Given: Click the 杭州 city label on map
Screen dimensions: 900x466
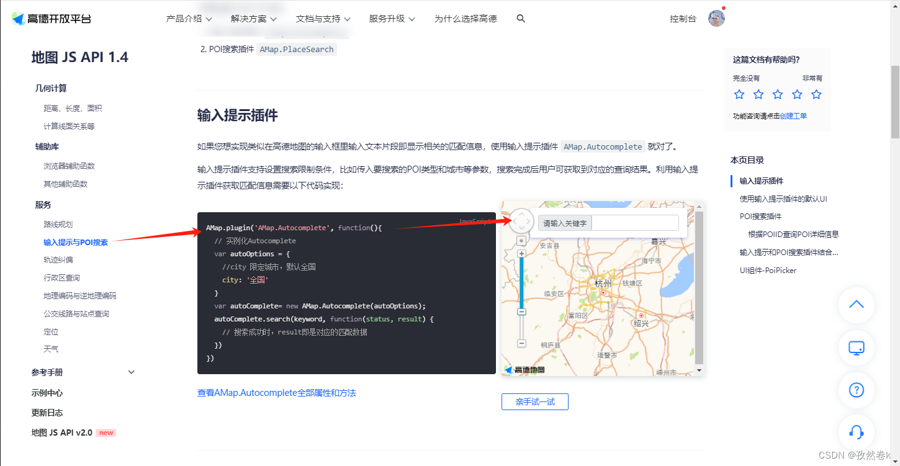Looking at the screenshot, I should click(x=603, y=283).
